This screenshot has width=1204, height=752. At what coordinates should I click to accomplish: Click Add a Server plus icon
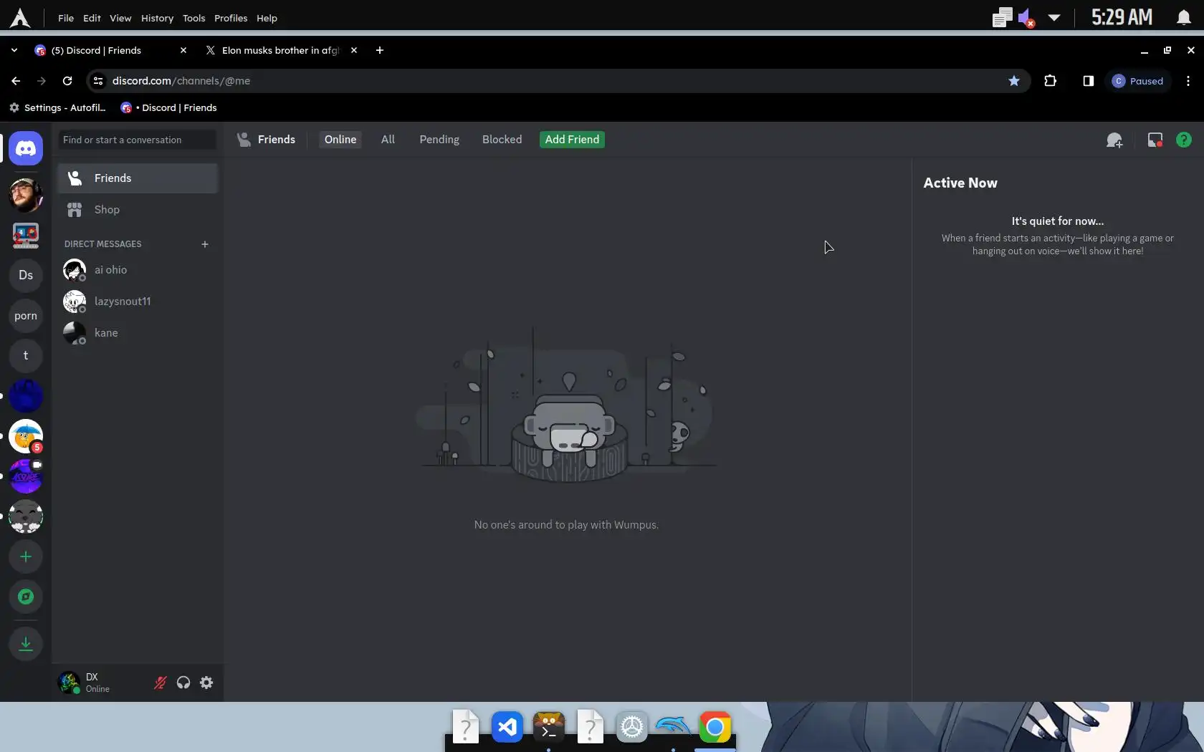26,556
